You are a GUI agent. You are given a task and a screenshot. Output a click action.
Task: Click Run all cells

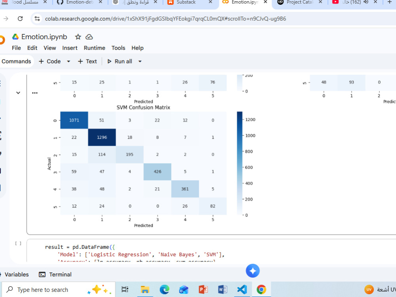(x=120, y=61)
